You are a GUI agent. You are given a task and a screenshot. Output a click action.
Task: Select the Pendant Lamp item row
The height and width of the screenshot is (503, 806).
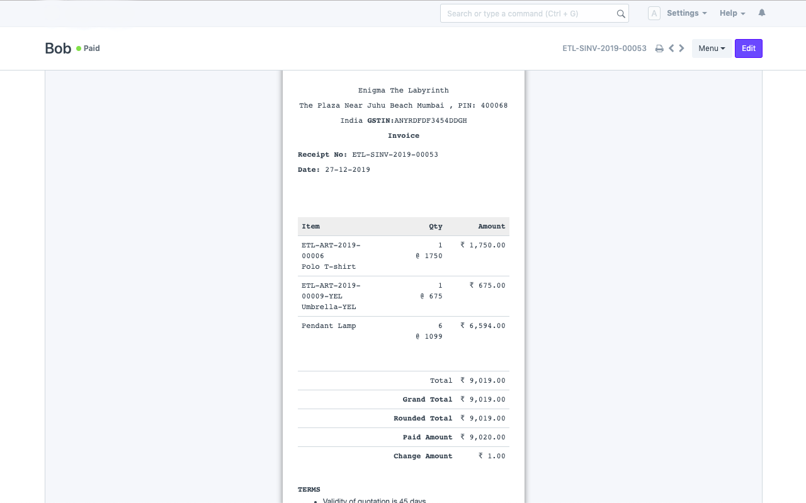pos(403,331)
